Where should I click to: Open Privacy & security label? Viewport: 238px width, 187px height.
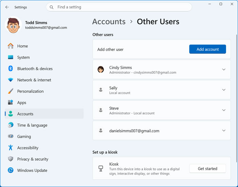(33, 159)
